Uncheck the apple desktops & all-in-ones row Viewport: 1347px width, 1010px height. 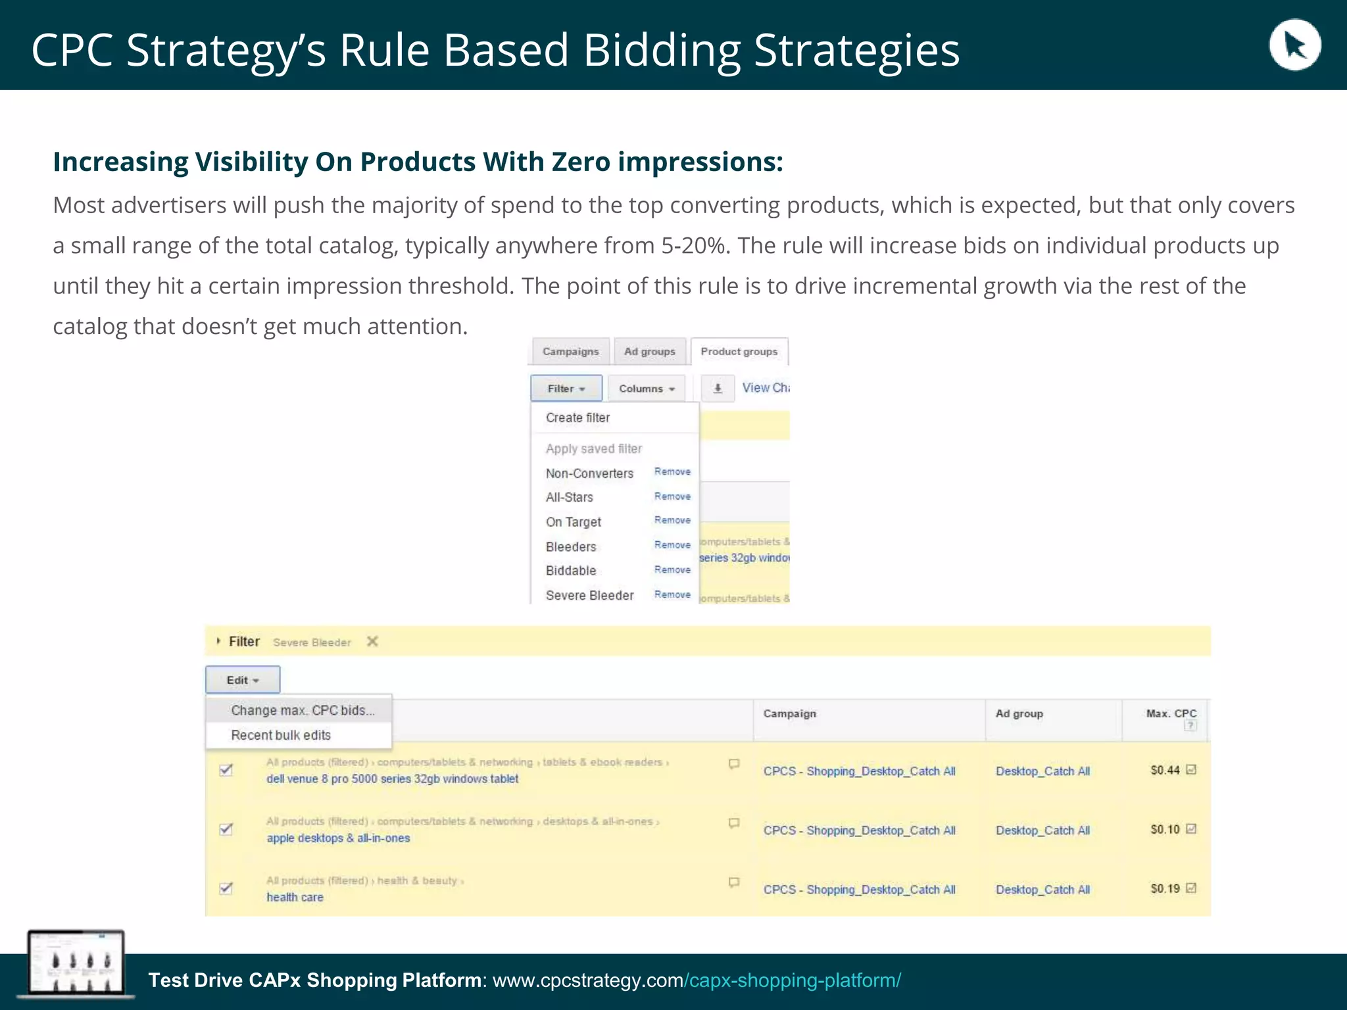point(226,829)
